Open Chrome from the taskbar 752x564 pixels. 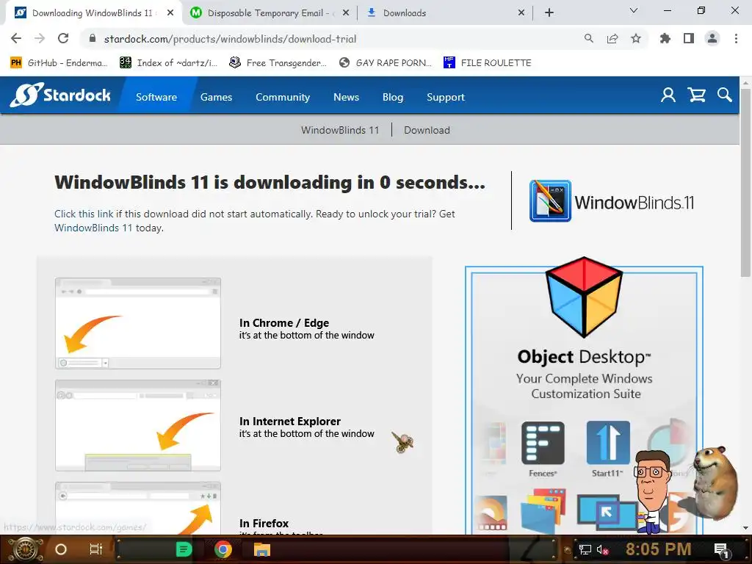pyautogui.click(x=223, y=549)
